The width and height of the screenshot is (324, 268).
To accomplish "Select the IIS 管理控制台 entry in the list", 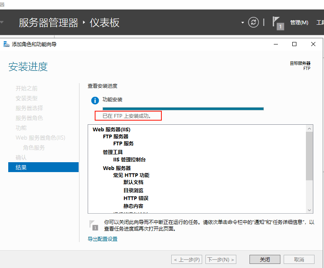I will point(129,160).
